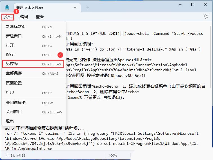Select 关闭窗口 menu entry
This screenshot has width=213, height=160.
tap(34, 112)
